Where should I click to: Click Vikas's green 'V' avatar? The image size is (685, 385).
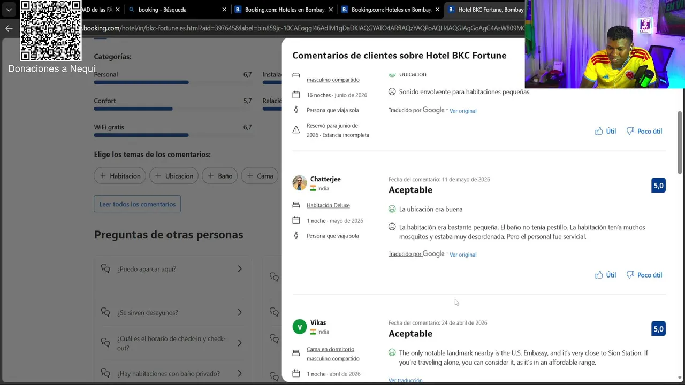pyautogui.click(x=300, y=327)
